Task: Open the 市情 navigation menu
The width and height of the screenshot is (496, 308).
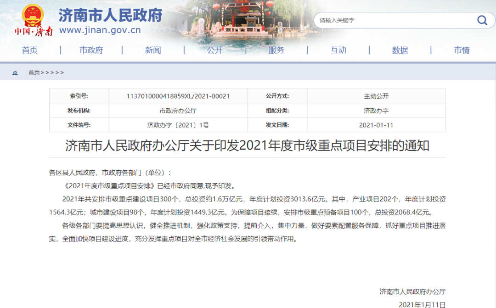Action: tap(462, 50)
